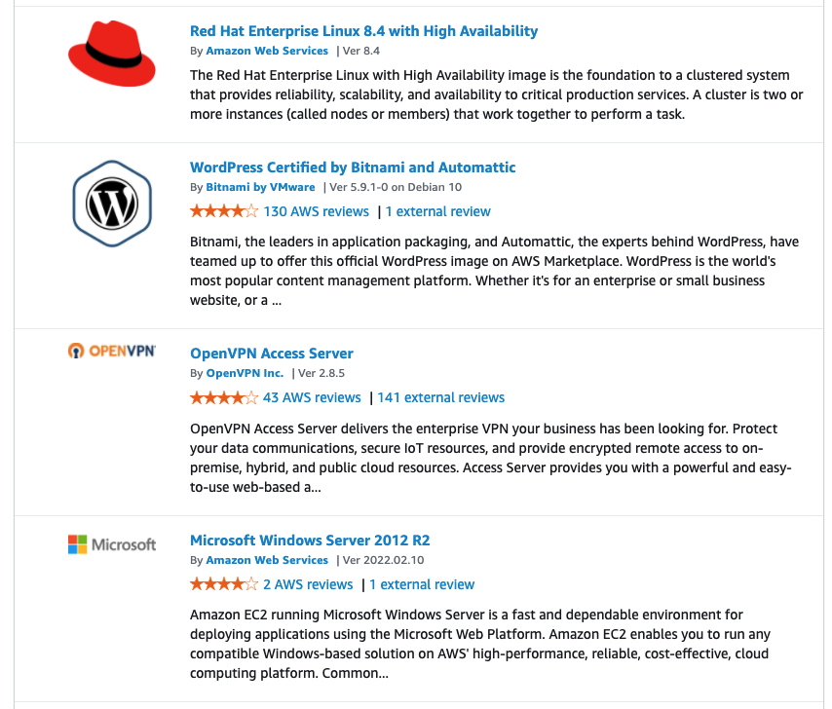832x709 pixels.
Task: Click the Microsoft logo image
Action: click(x=112, y=544)
